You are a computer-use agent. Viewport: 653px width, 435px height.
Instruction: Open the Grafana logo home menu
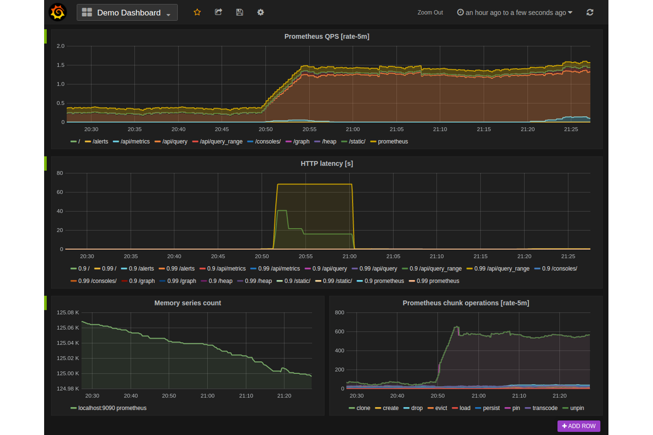(x=58, y=12)
